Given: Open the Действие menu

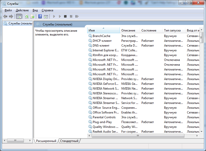Looking at the screenshot, I should pos(22,10).
